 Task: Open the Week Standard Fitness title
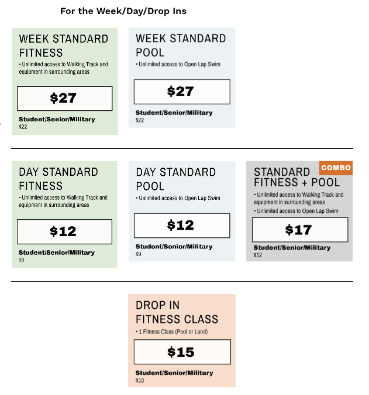click(63, 46)
